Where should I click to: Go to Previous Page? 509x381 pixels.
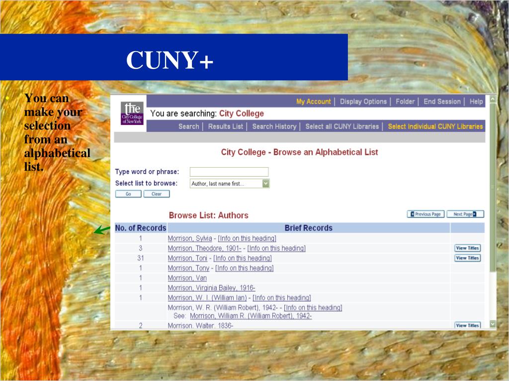click(x=425, y=214)
